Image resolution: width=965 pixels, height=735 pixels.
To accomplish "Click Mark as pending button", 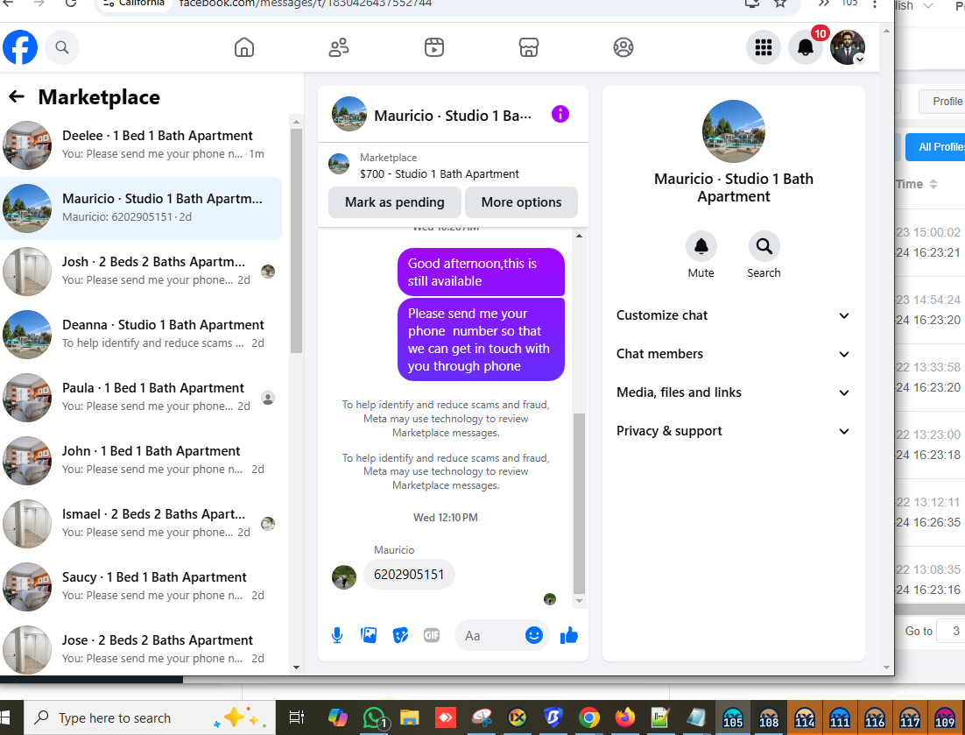I will [x=394, y=202].
